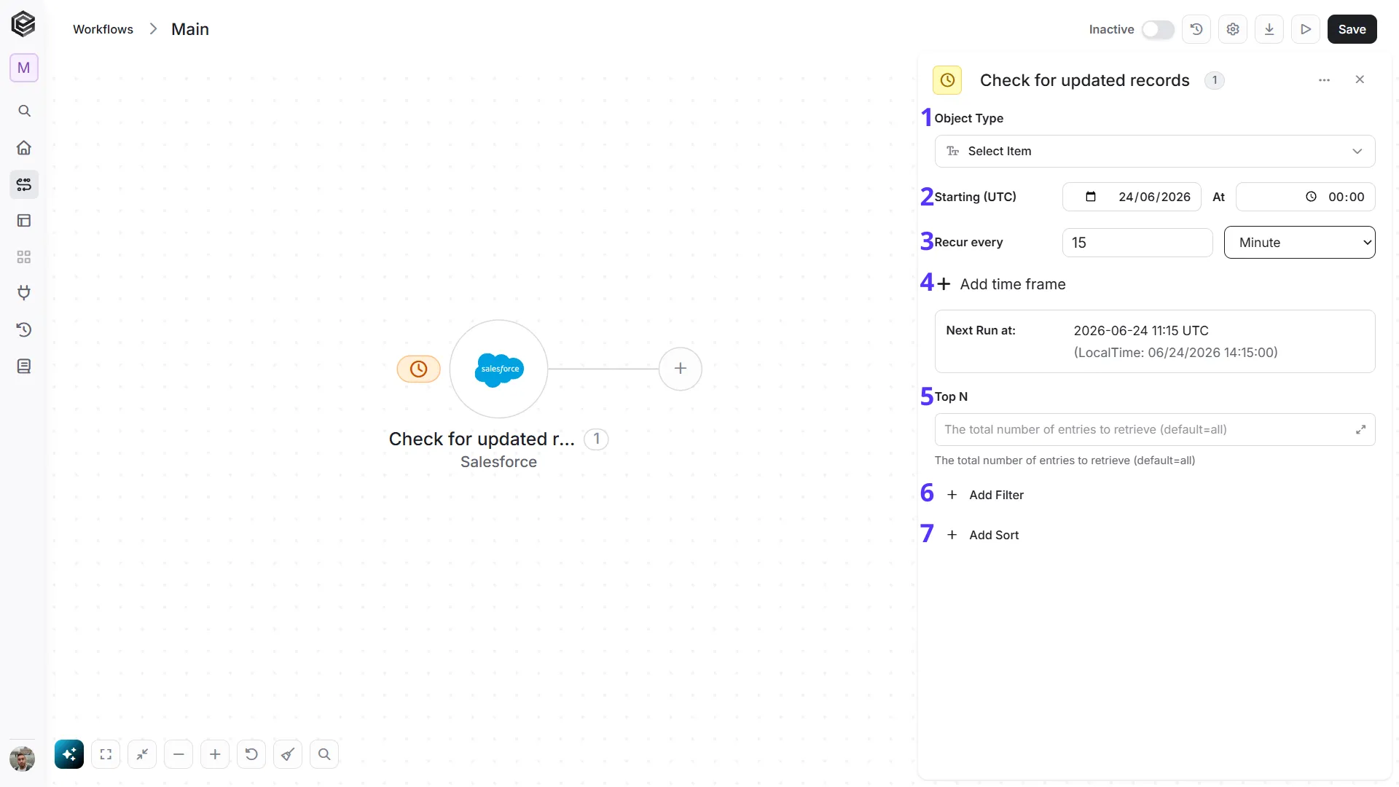
Task: Add a step after the Salesforce node
Action: tap(681, 369)
